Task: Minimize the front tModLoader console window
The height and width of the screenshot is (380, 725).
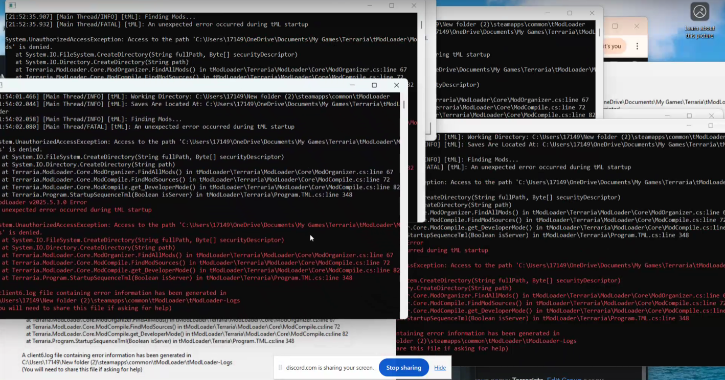Action: click(x=352, y=85)
